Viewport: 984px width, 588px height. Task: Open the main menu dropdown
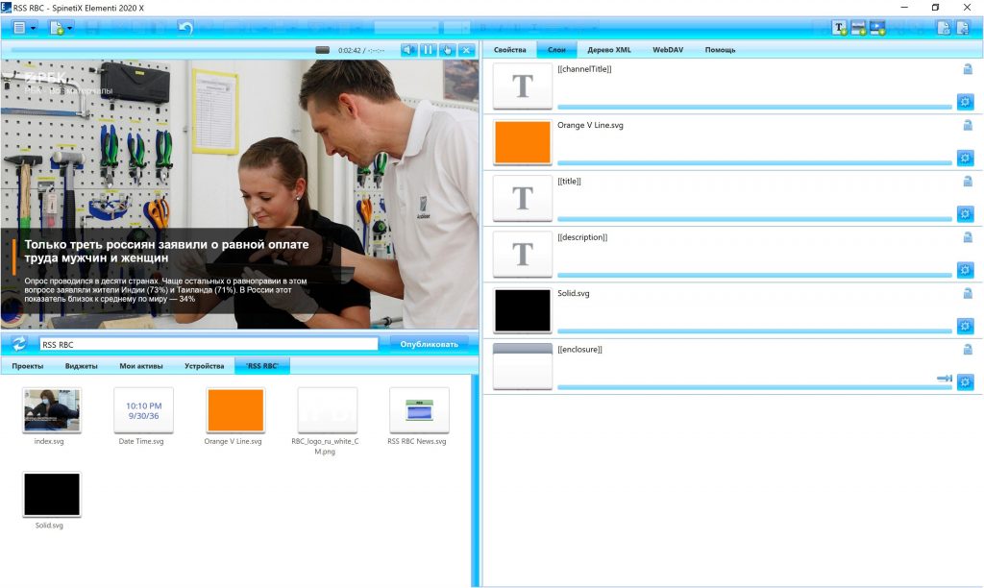25,28
